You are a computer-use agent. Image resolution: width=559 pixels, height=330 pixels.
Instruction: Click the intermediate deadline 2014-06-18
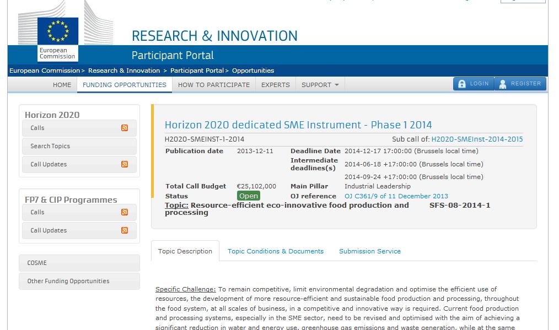pyautogui.click(x=414, y=164)
